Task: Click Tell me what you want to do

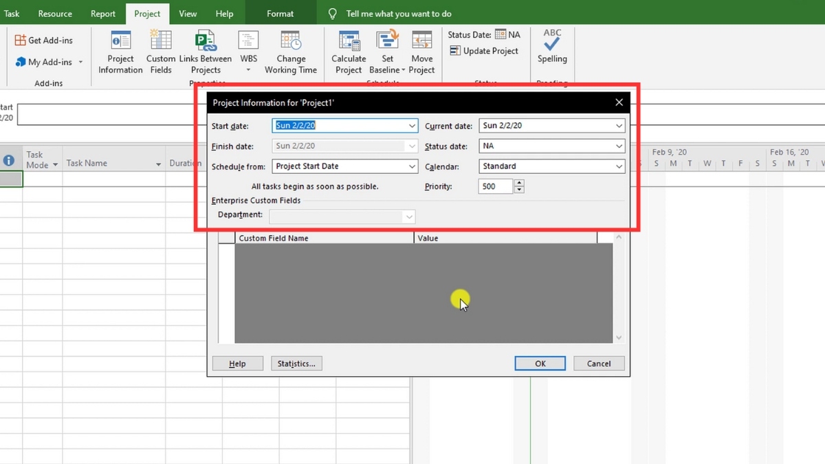Action: [399, 14]
